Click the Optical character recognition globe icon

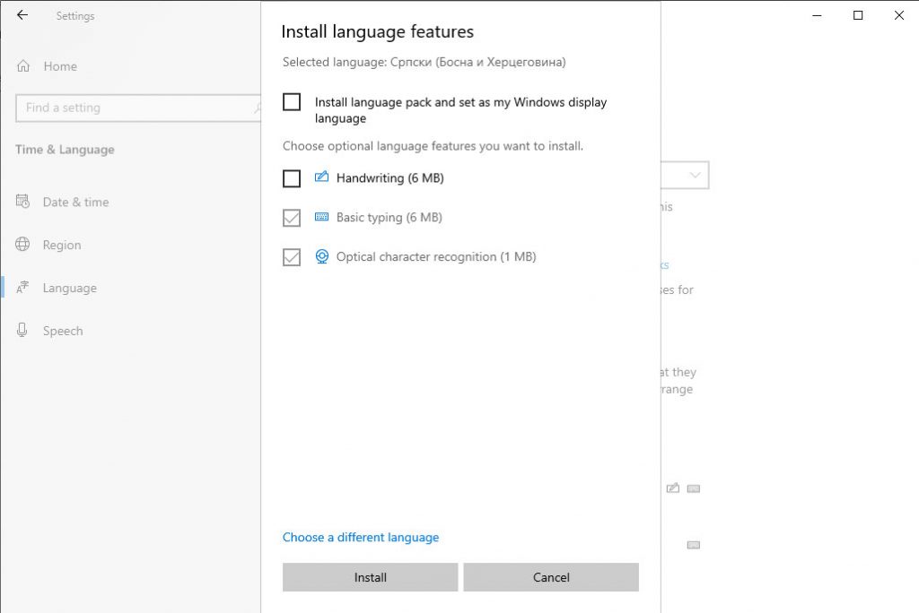pyautogui.click(x=321, y=256)
